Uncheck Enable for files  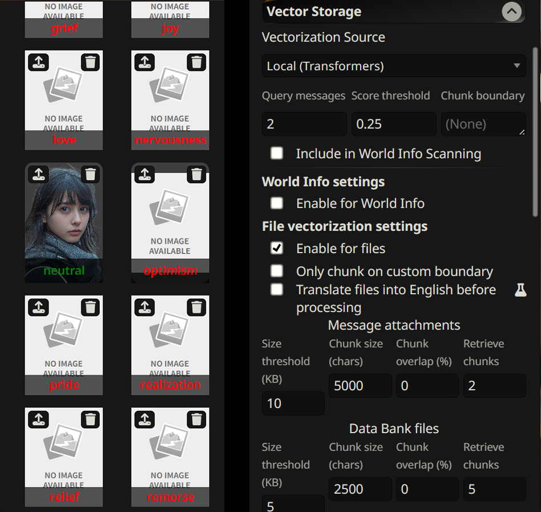[277, 248]
